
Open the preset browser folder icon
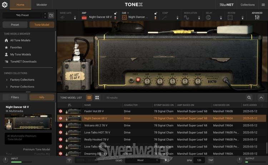[x=51, y=15]
